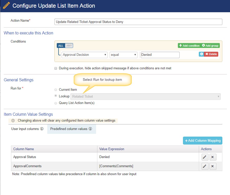The image size is (230, 195).
Task: Remove the Approval Status column mapping
Action: (213, 157)
